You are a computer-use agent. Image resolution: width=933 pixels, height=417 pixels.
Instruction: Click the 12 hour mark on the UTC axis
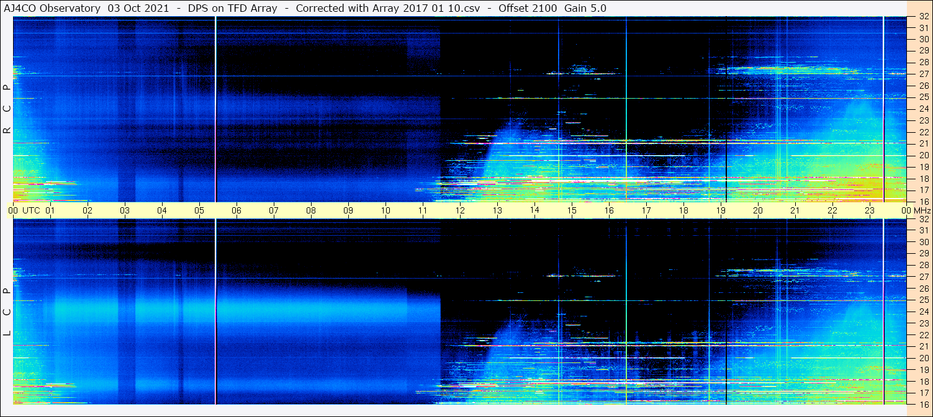coord(460,210)
